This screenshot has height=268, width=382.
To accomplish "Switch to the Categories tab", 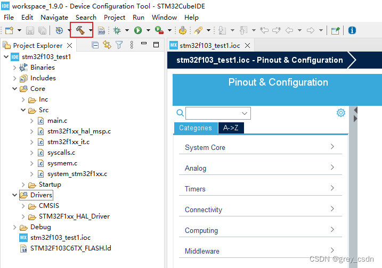I will tap(196, 128).
